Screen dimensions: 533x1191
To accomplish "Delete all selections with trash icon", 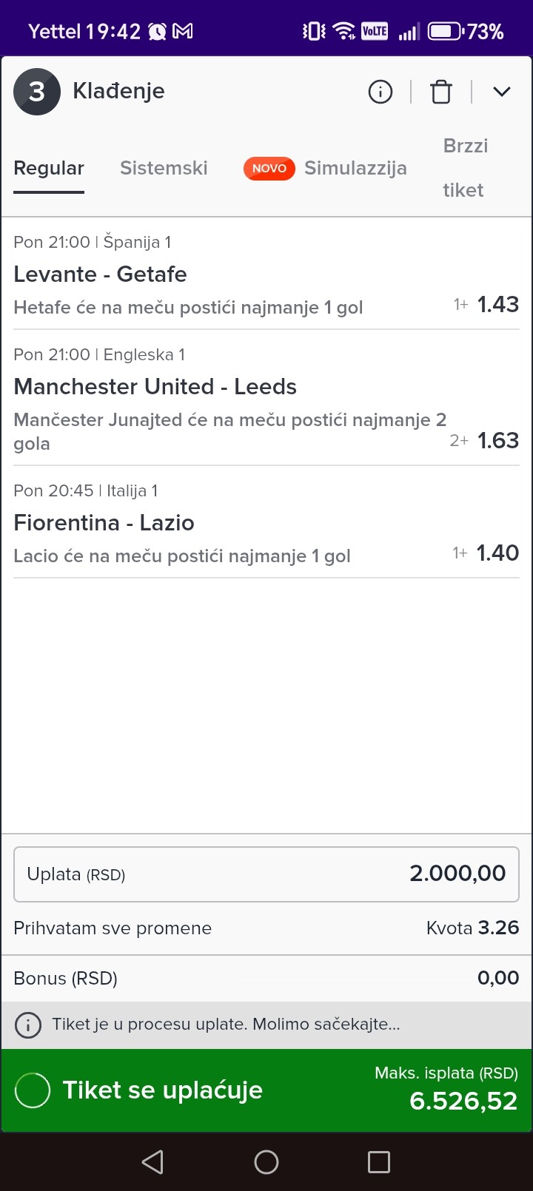I will click(441, 92).
